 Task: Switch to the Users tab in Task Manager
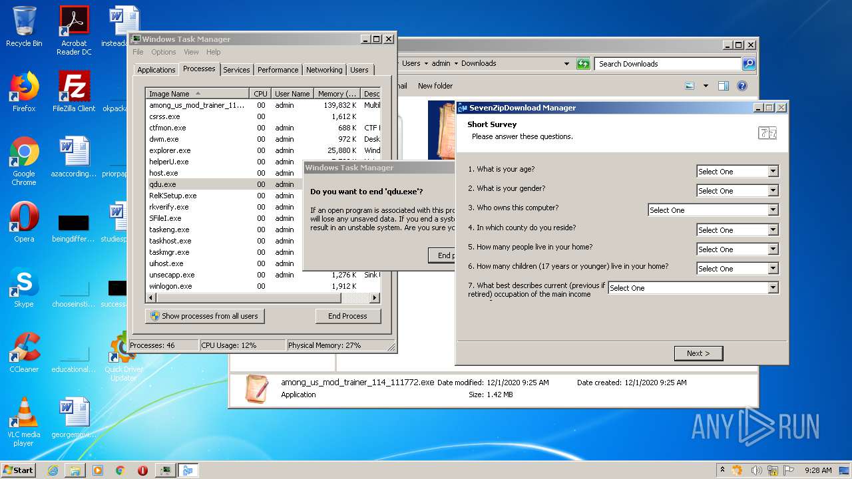click(x=359, y=70)
